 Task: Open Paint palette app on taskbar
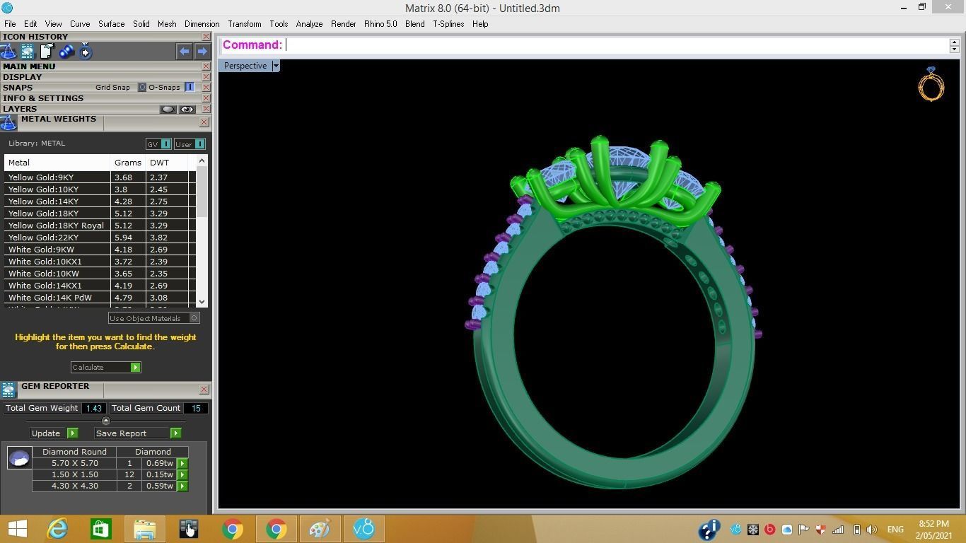[x=319, y=529]
